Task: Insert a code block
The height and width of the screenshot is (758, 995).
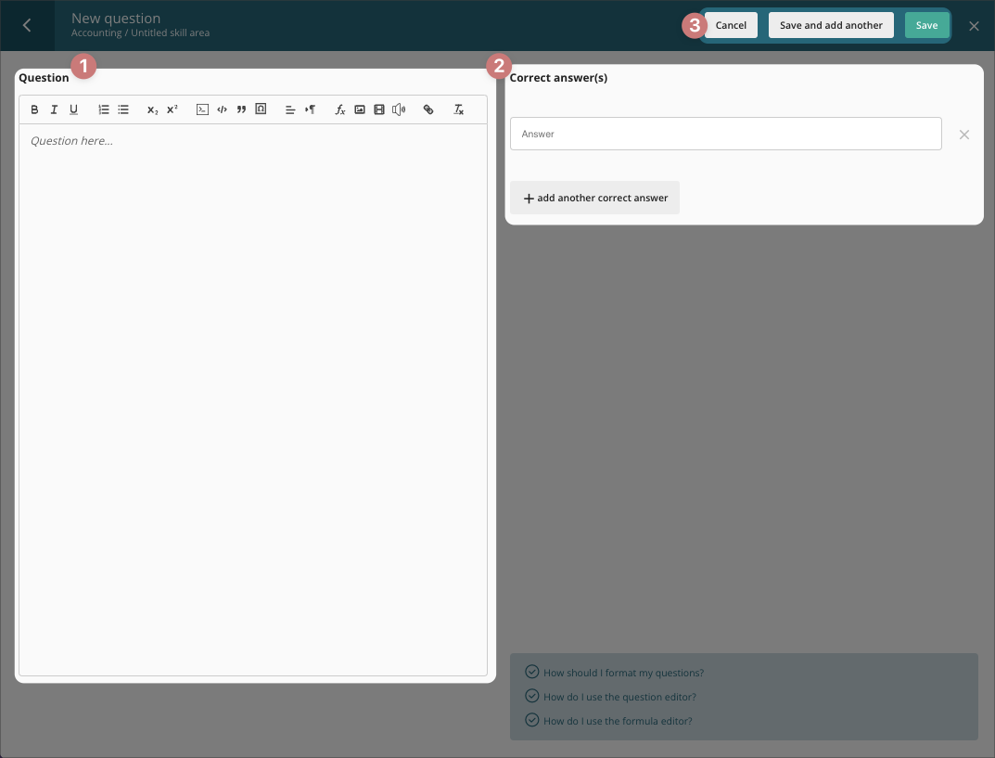Action: pyautogui.click(x=202, y=109)
